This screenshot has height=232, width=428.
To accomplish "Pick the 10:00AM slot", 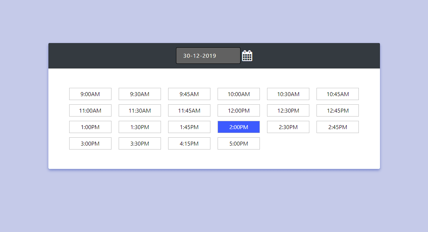I will pos(239,94).
